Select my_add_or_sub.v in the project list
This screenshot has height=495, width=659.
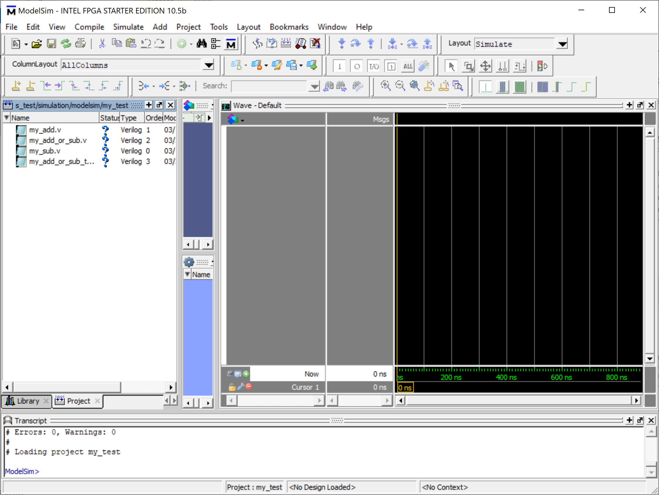pos(58,140)
